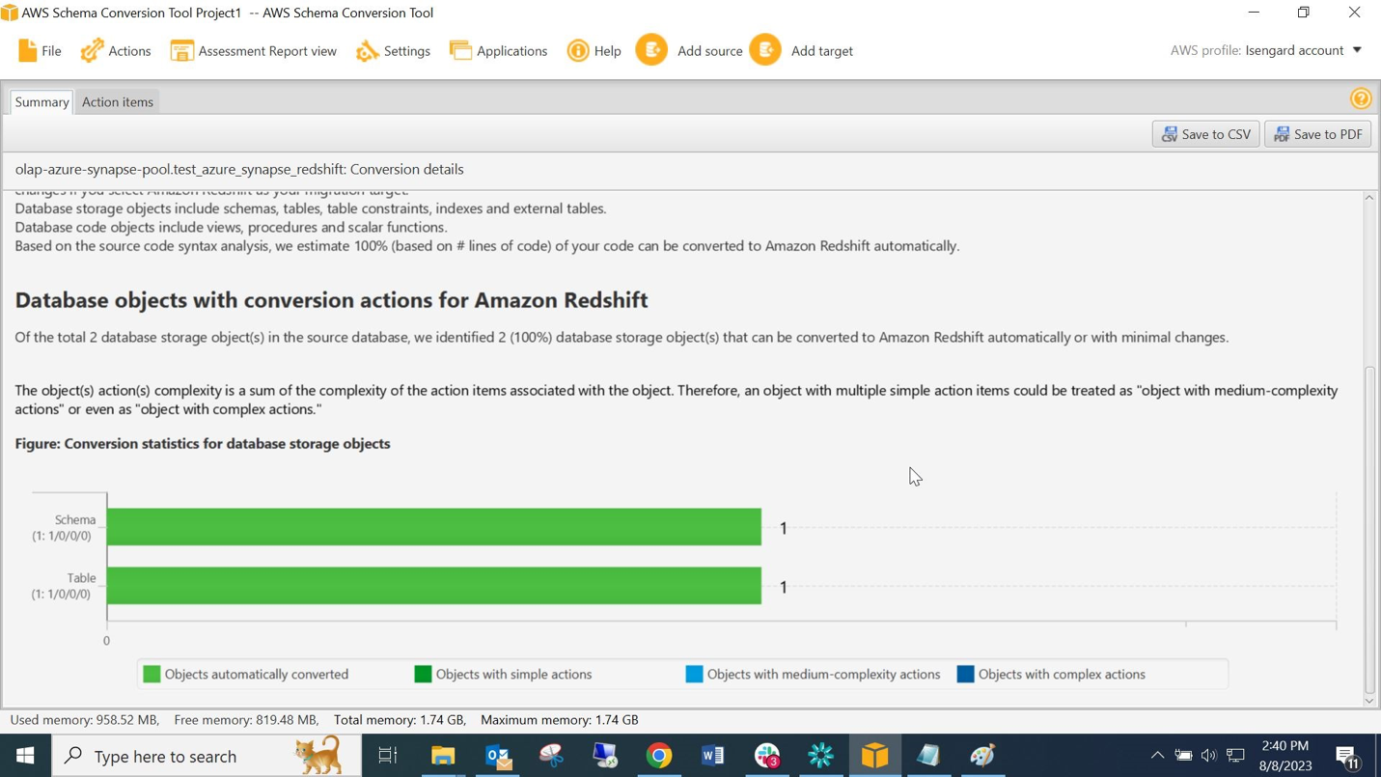Open Outlook from the taskbar
Image resolution: width=1381 pixels, height=777 pixels.
click(x=498, y=756)
